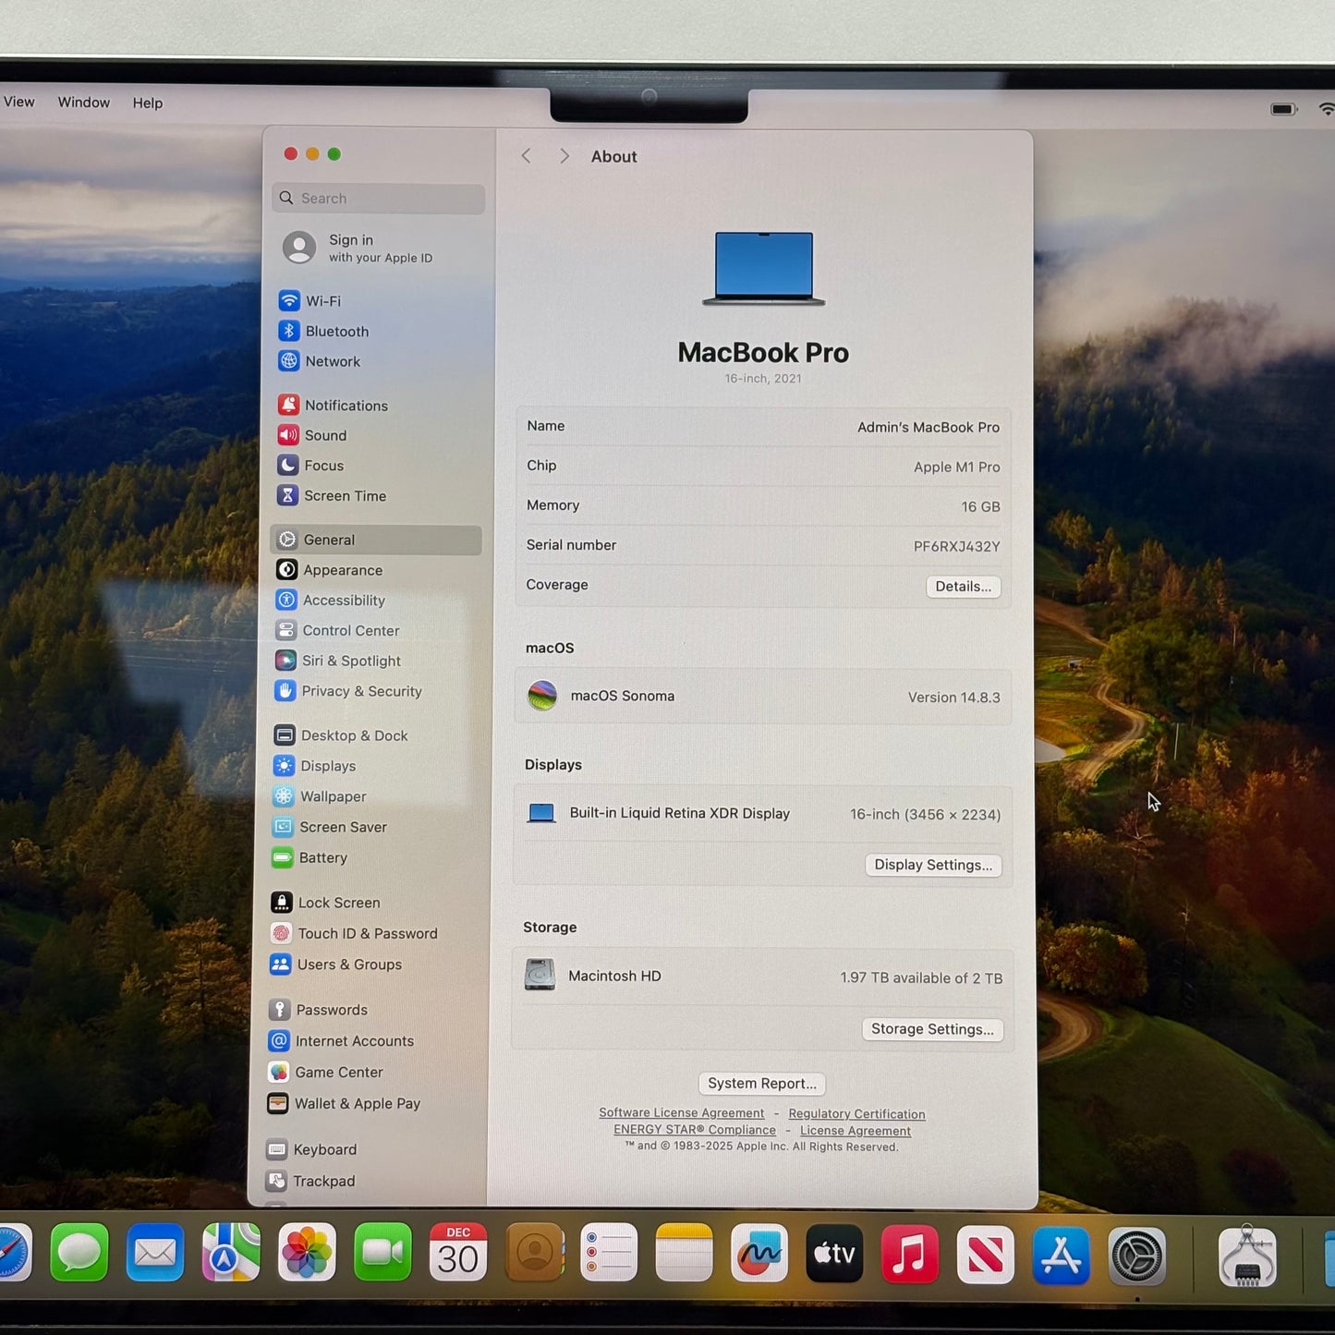Select Screen Time in the sidebar
The height and width of the screenshot is (1335, 1335).
[345, 496]
